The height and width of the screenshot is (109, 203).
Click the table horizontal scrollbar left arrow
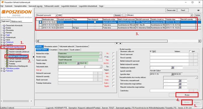[37, 41]
